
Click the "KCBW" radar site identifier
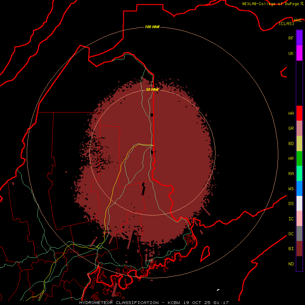click(x=174, y=303)
